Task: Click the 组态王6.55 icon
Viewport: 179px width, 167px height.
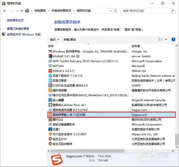Action: [50, 139]
